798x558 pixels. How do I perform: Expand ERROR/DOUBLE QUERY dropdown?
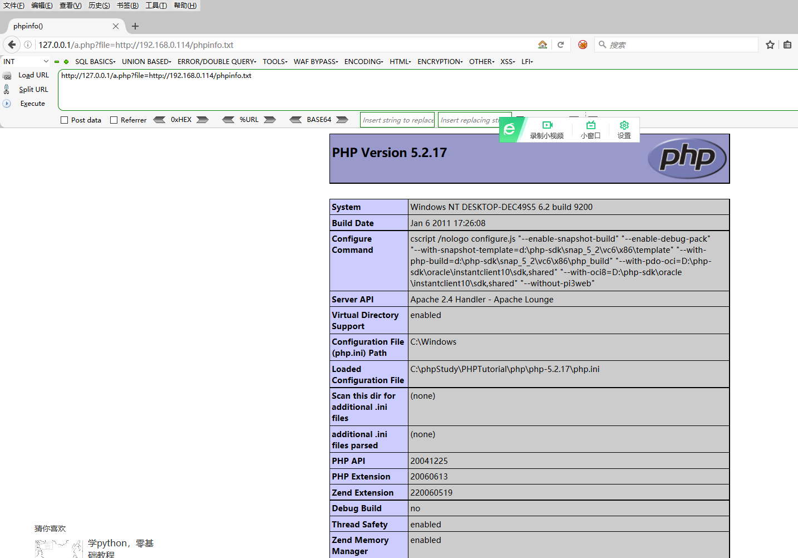[x=217, y=62]
